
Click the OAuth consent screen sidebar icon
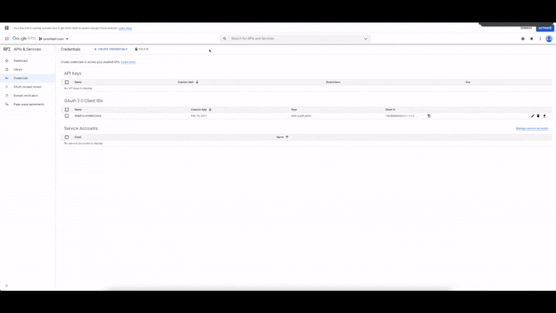click(7, 87)
